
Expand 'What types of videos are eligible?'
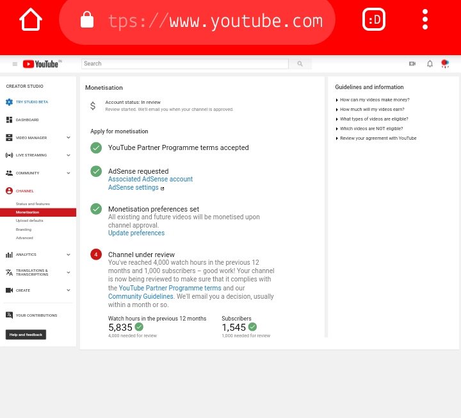coord(371,119)
